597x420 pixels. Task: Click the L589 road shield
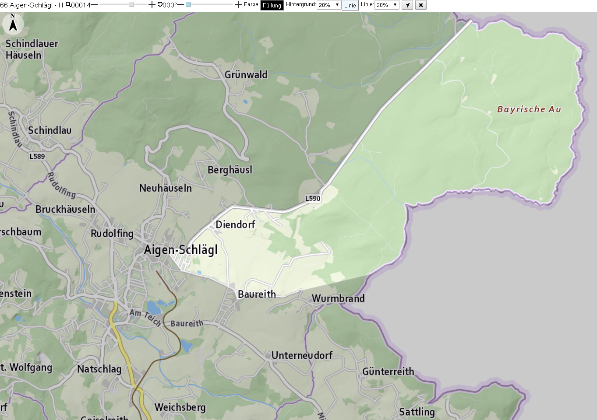(37, 156)
